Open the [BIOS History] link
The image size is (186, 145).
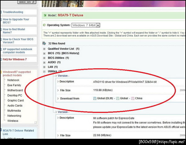(x=70, y=53)
